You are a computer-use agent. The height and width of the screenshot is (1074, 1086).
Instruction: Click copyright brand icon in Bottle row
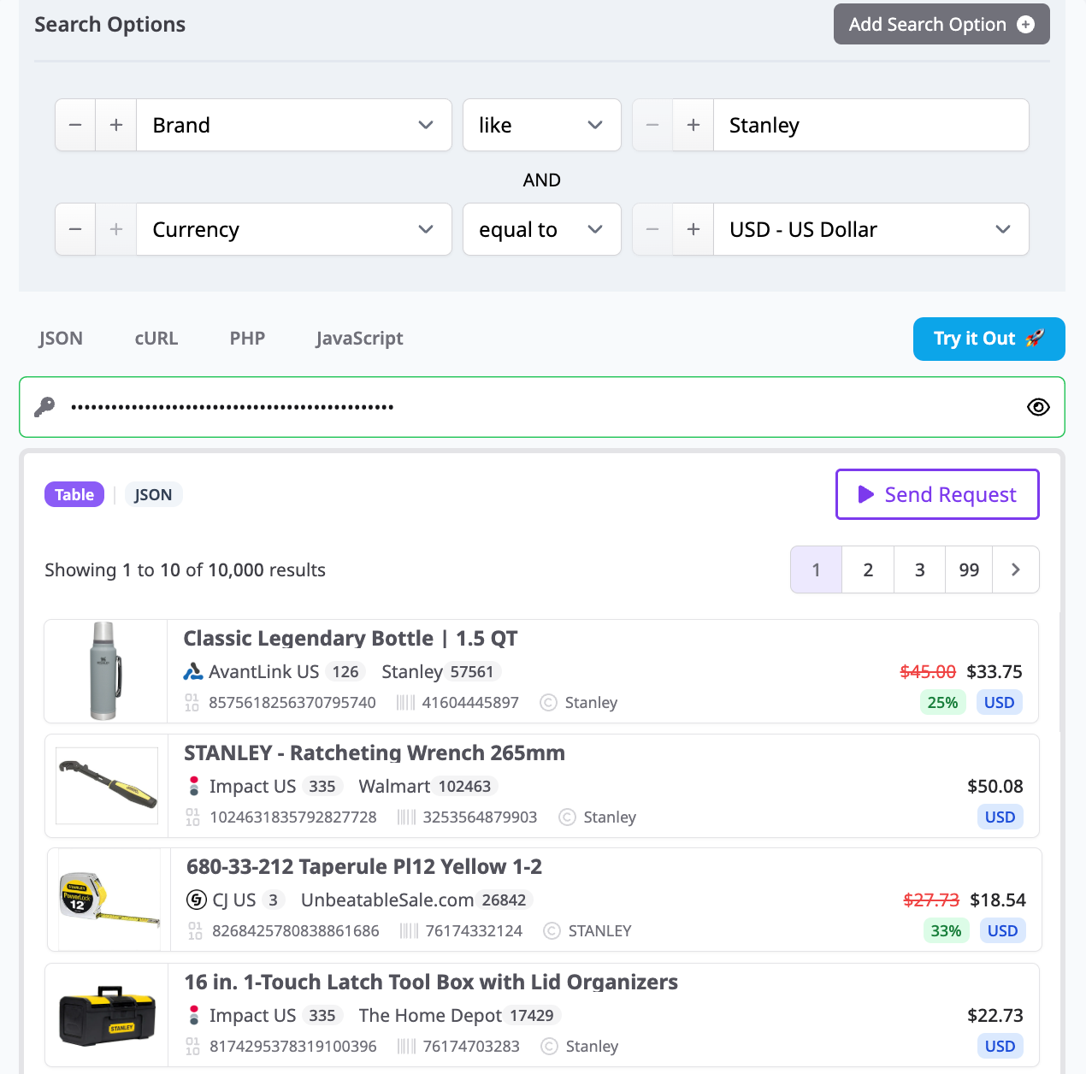click(x=548, y=703)
